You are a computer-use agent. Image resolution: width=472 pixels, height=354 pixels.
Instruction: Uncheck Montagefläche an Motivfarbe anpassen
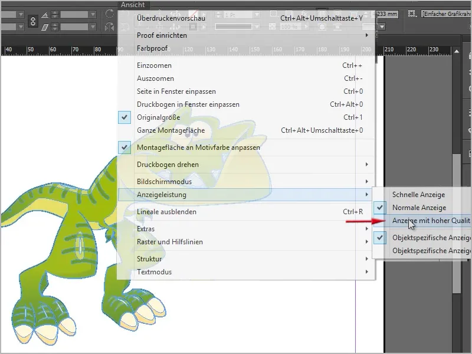point(246,147)
